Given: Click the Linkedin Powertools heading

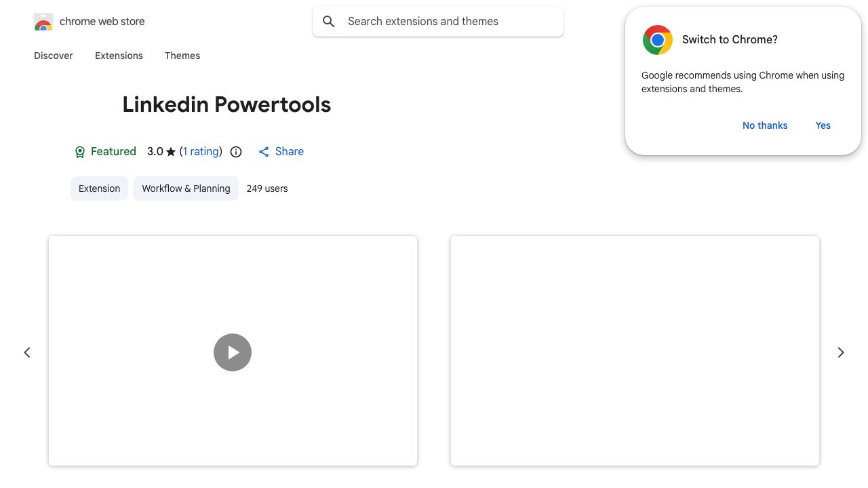Looking at the screenshot, I should 226,104.
